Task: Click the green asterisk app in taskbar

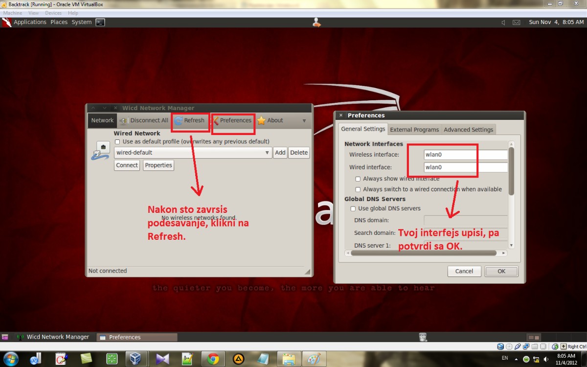Action: pos(112,359)
